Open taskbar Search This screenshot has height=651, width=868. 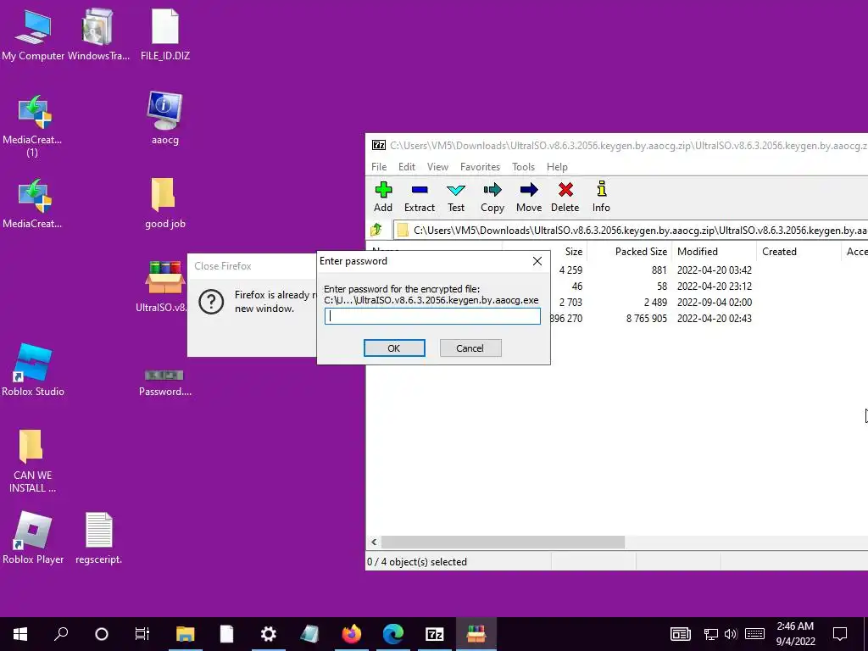tap(61, 634)
